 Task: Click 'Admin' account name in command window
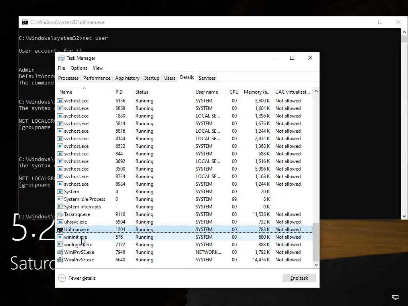click(x=27, y=70)
